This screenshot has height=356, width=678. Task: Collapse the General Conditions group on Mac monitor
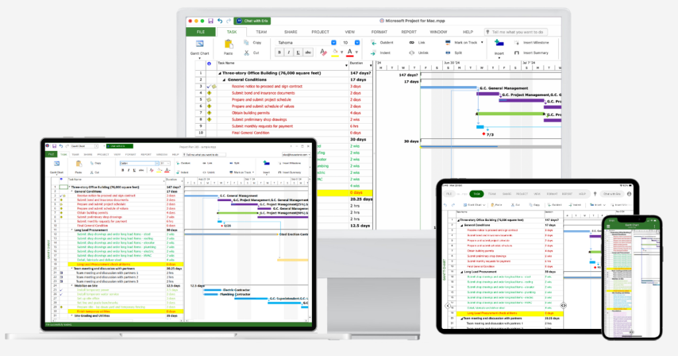pyautogui.click(x=224, y=80)
